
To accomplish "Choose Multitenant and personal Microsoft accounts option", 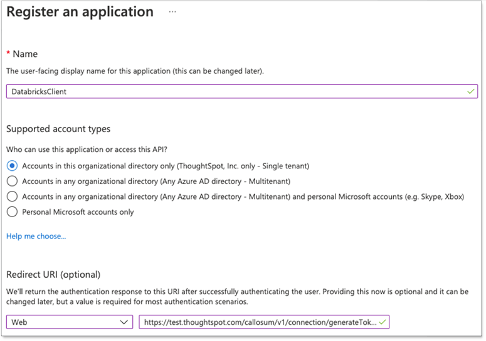I will click(x=11, y=196).
